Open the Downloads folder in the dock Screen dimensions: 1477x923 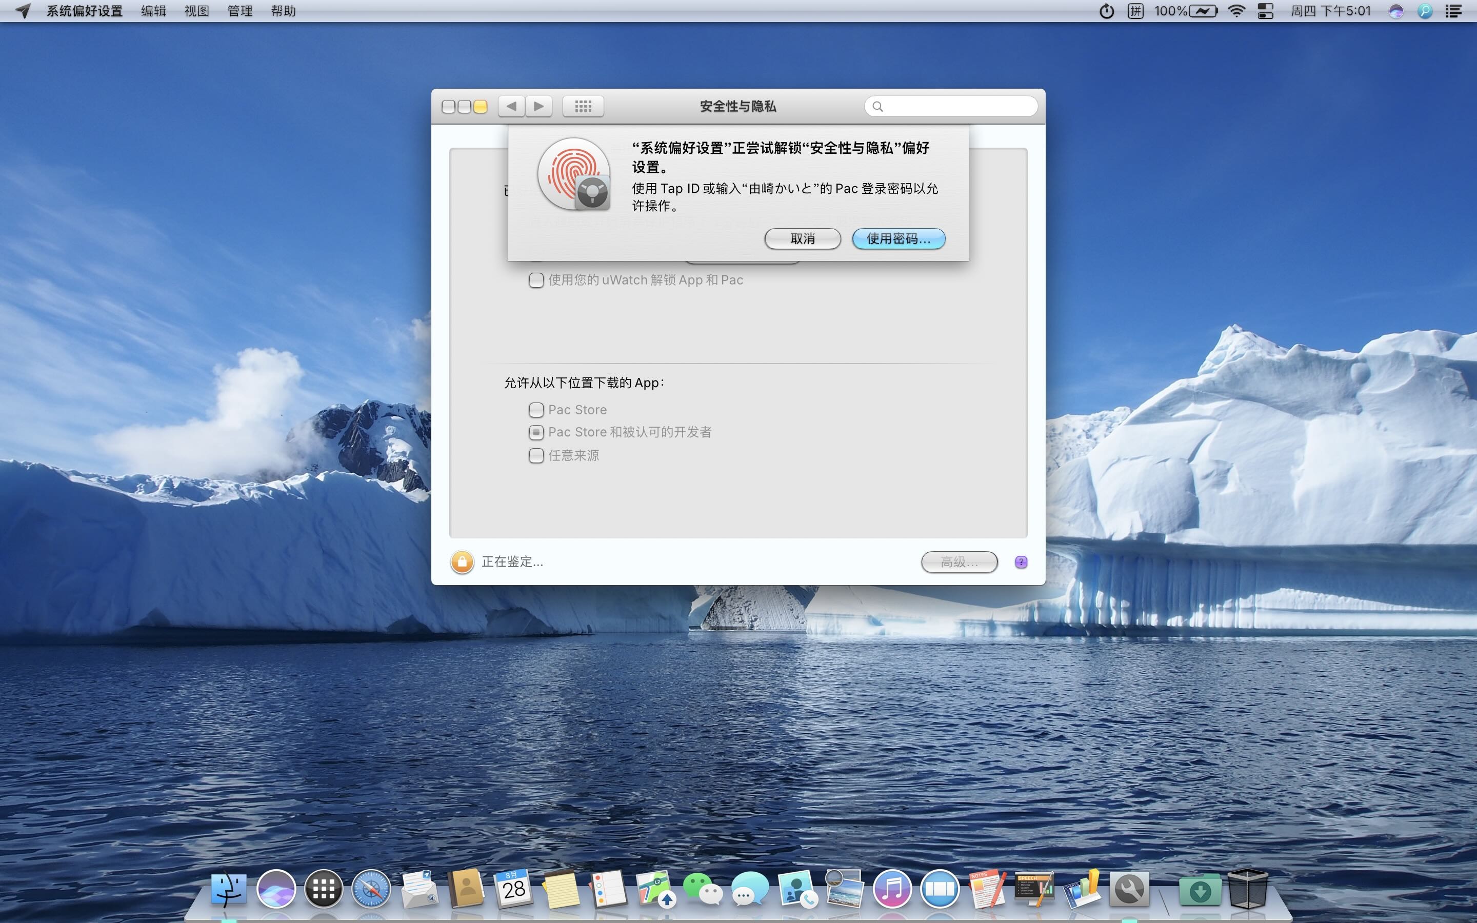[x=1200, y=890]
